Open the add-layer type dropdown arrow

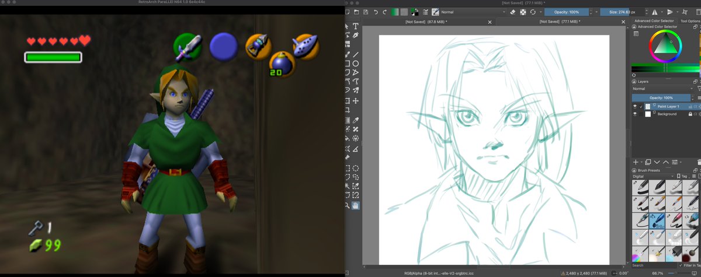point(641,162)
